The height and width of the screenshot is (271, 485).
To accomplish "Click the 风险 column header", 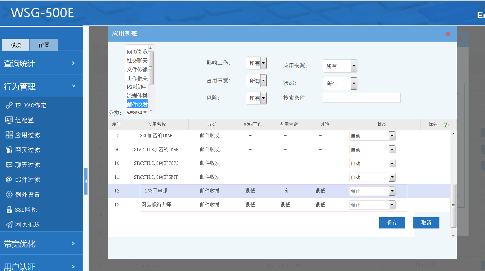I will [x=325, y=124].
